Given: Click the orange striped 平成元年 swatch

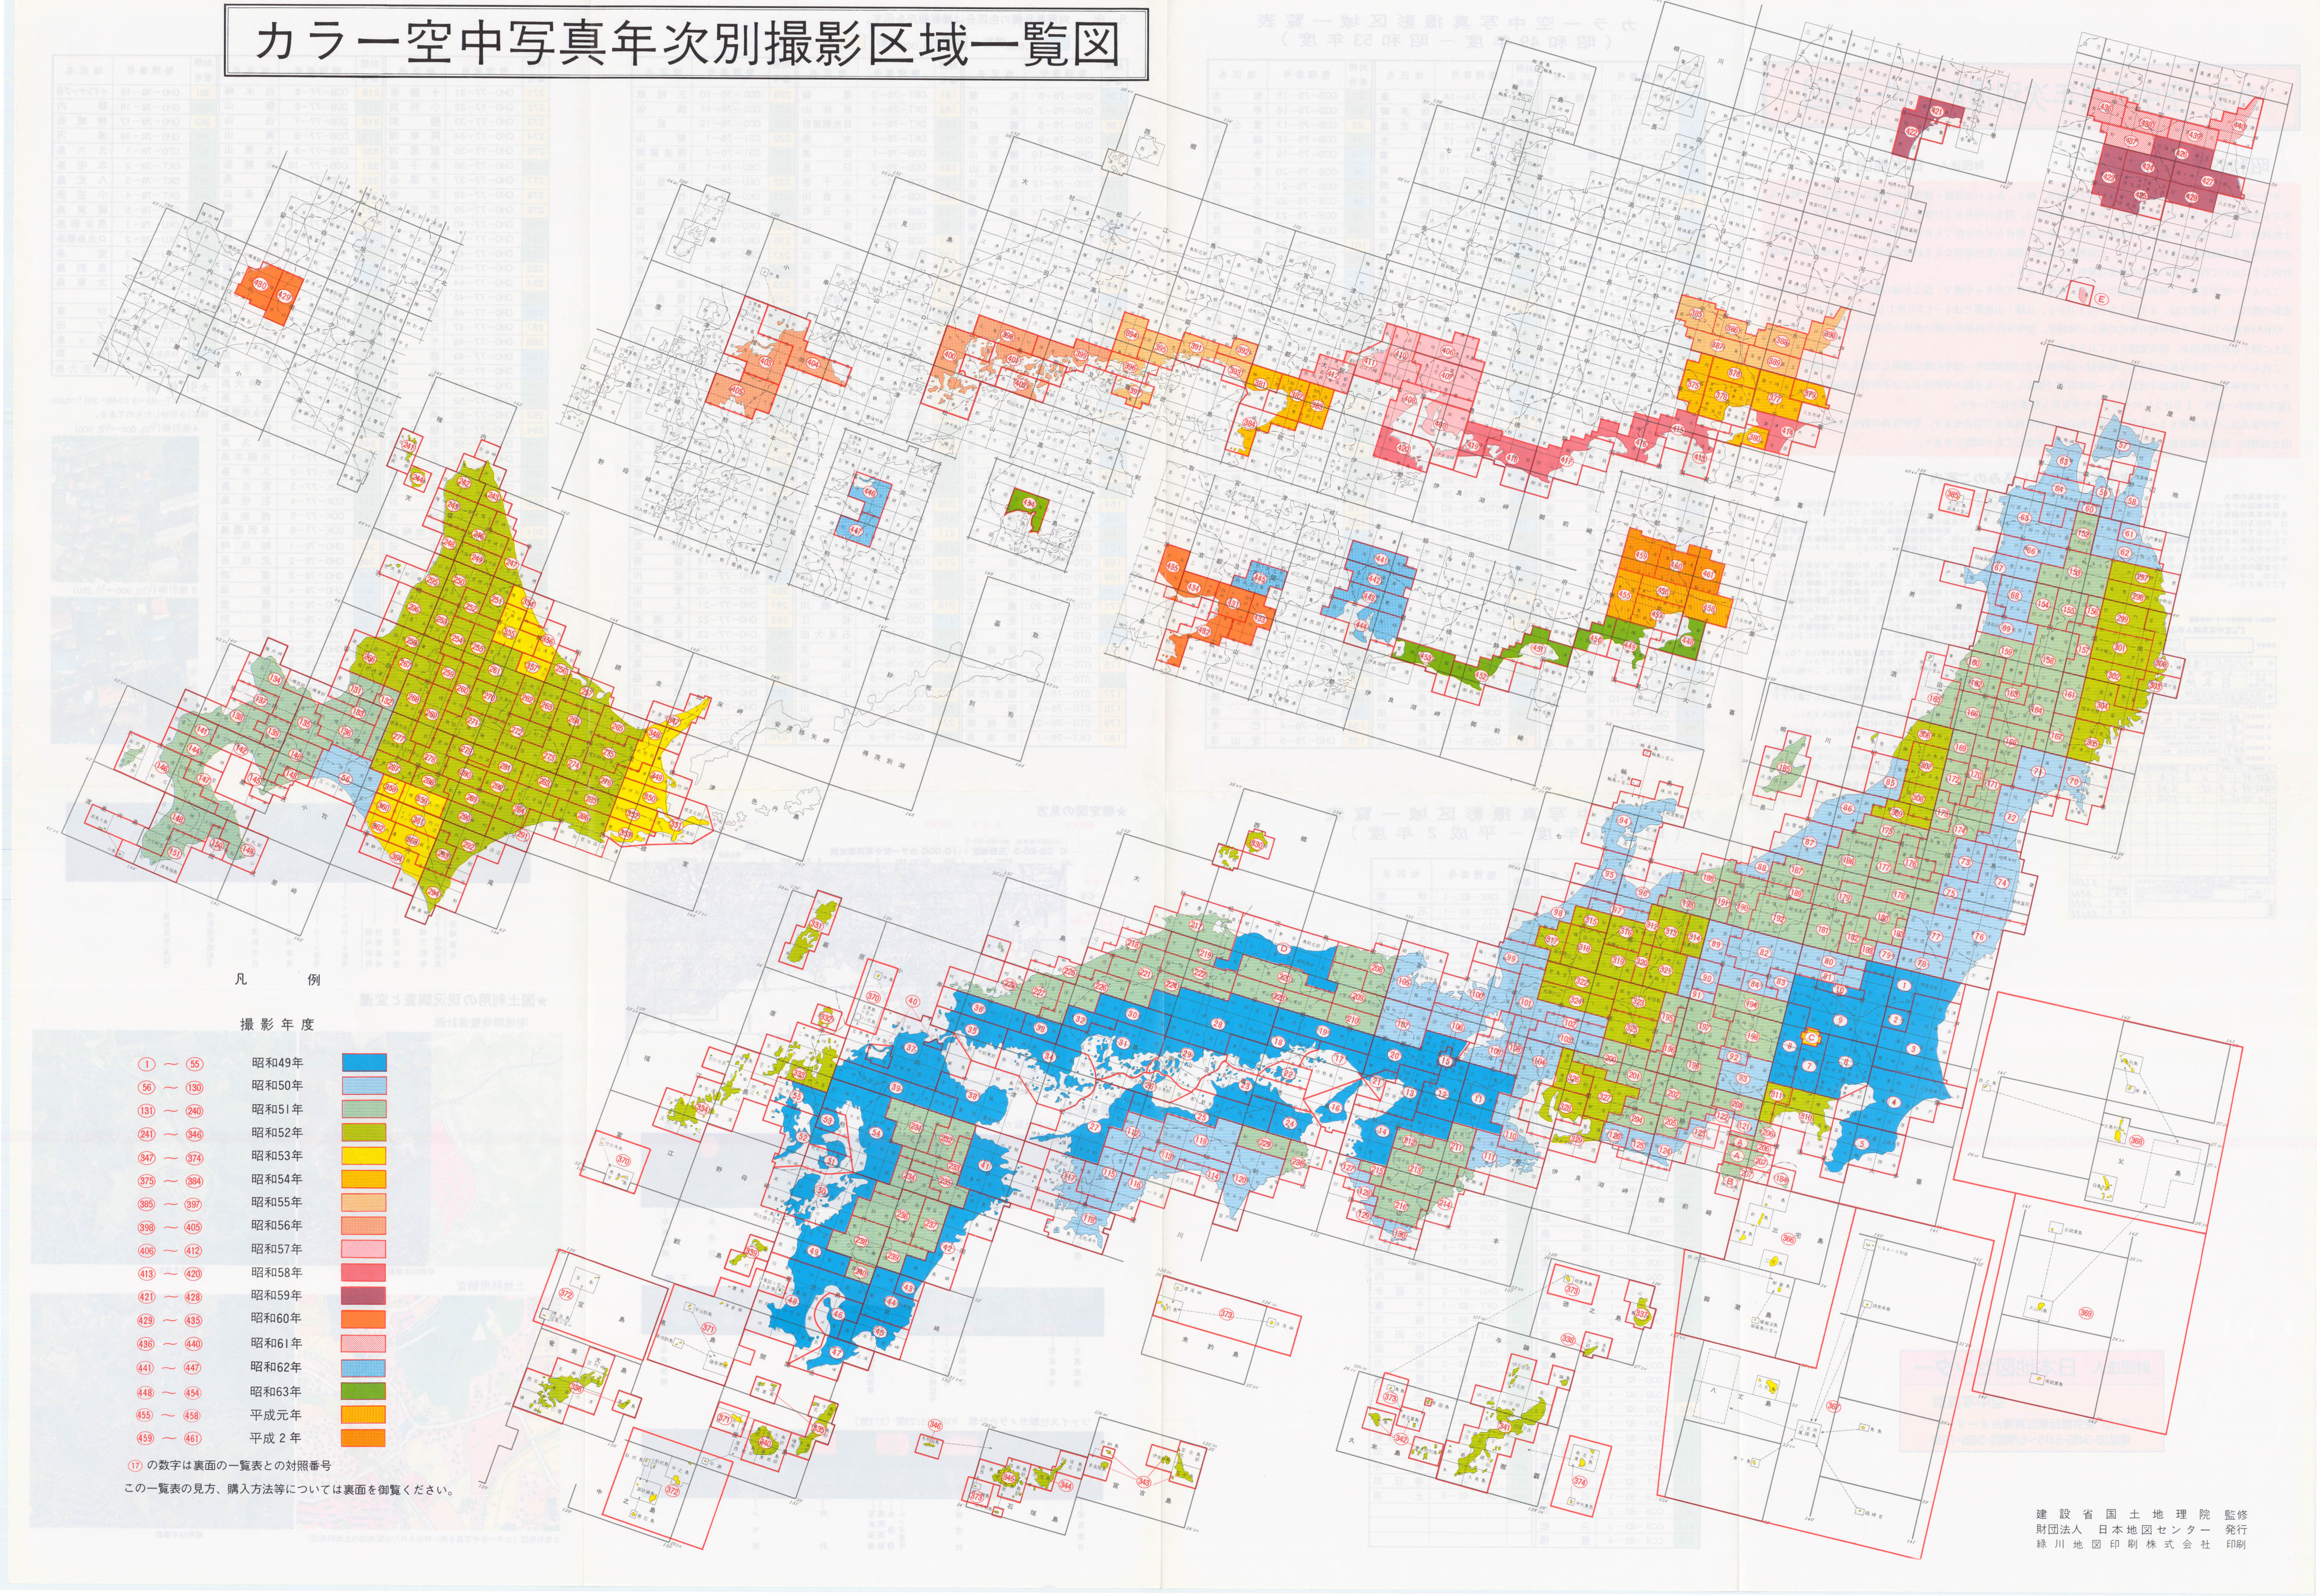Looking at the screenshot, I should click(364, 1415).
